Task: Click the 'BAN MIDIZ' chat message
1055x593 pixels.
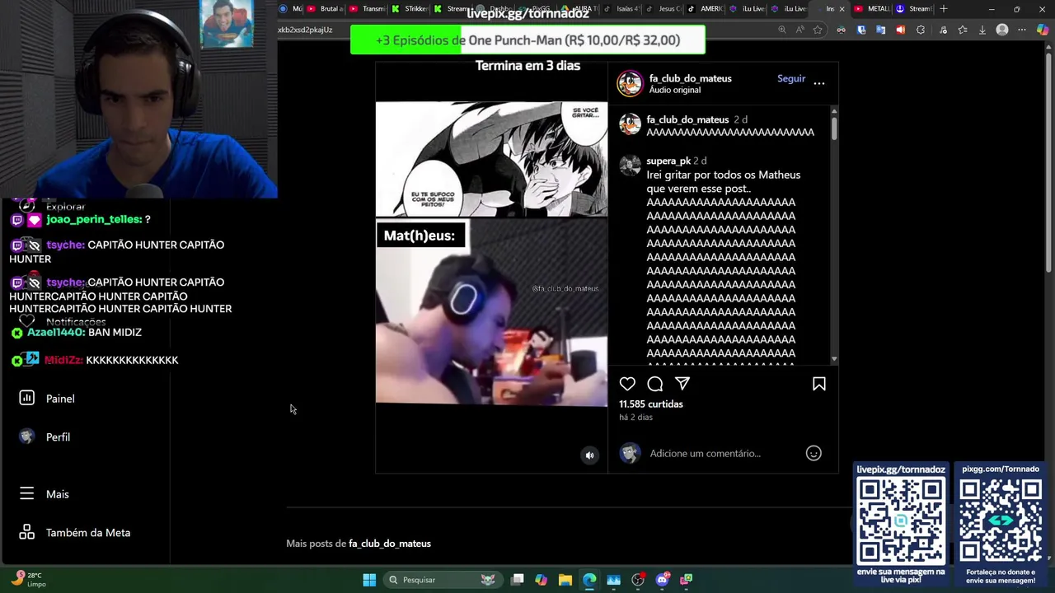Action: click(x=115, y=332)
